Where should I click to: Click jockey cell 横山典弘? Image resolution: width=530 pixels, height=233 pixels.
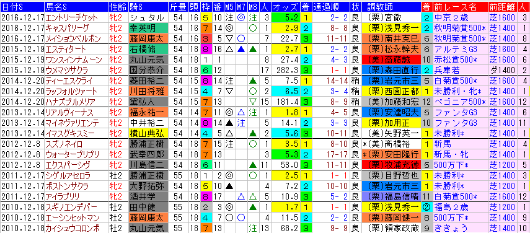coord(148,133)
